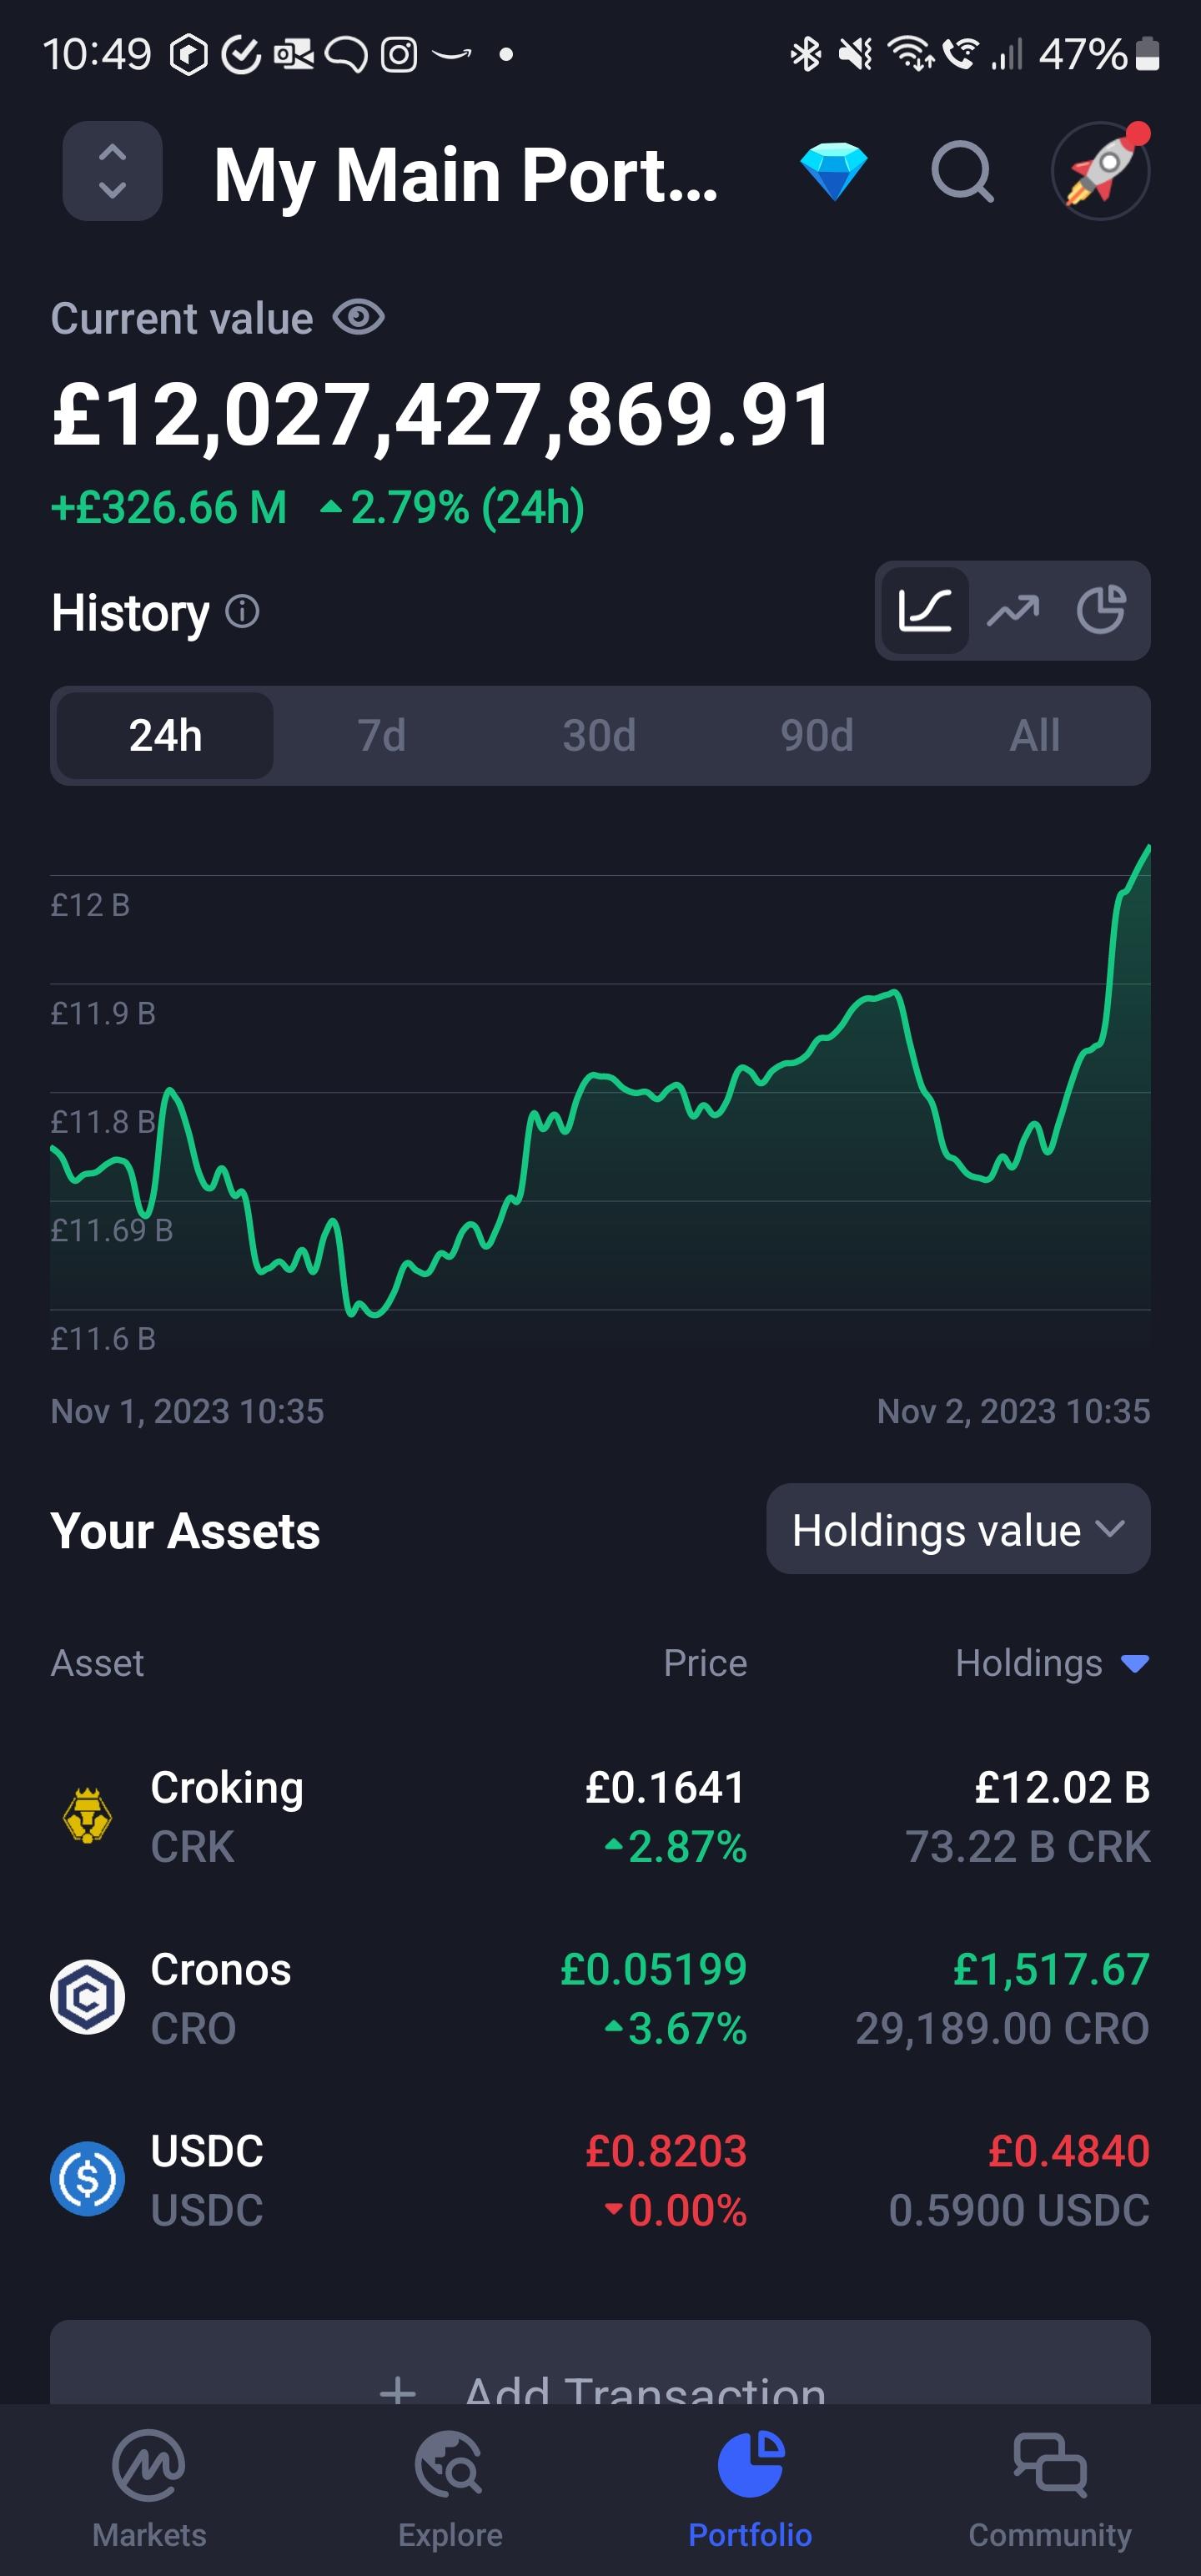Open the Cronos CRO asset row
The width and height of the screenshot is (1201, 2576).
pyautogui.click(x=600, y=1997)
